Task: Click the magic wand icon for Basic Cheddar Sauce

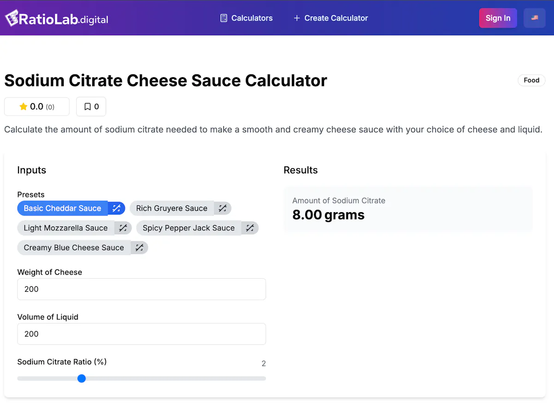Action: coord(116,208)
